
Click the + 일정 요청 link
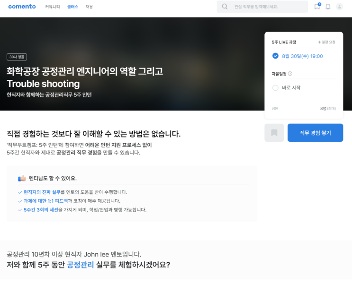[326, 42]
